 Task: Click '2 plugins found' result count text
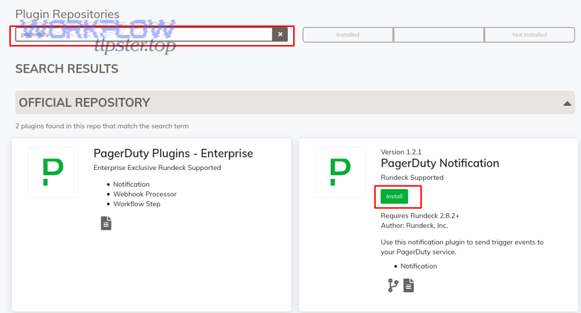pyautogui.click(x=102, y=126)
